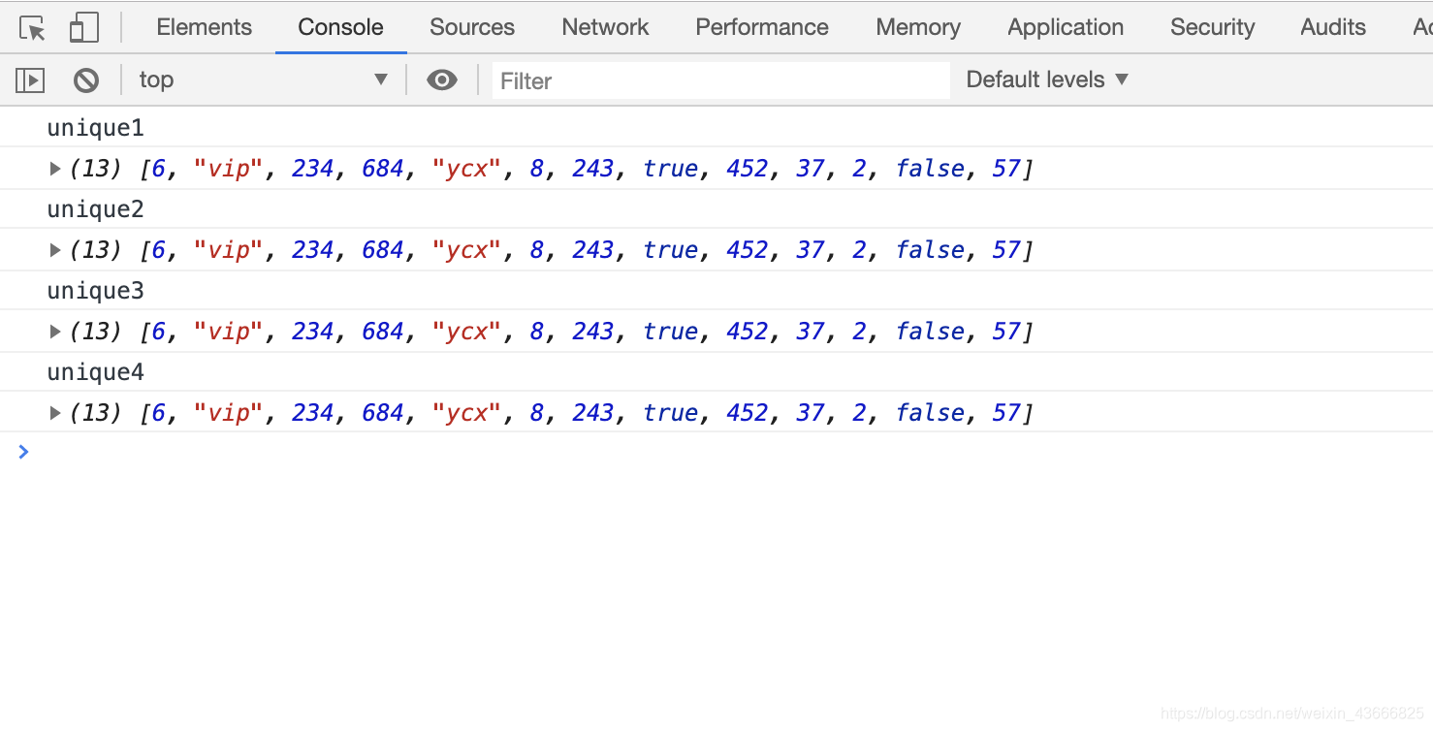1433x731 pixels.
Task: Toggle the live expression eye icon
Action: tap(442, 80)
